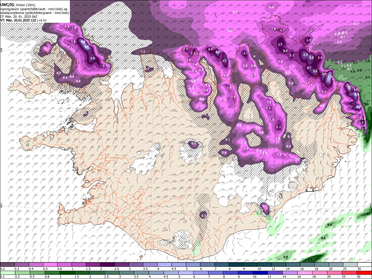The width and height of the screenshot is (372, 279).
Task: Click the '2.6' precipitation value on north coast
Action: coord(210,49)
